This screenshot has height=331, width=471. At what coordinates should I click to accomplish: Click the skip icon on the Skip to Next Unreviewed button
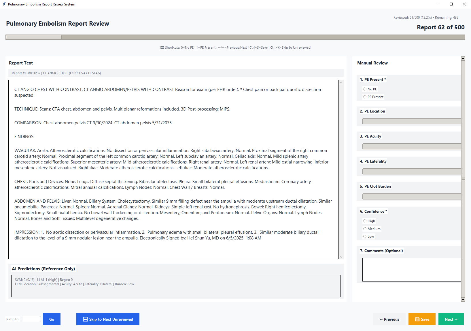[85, 319]
